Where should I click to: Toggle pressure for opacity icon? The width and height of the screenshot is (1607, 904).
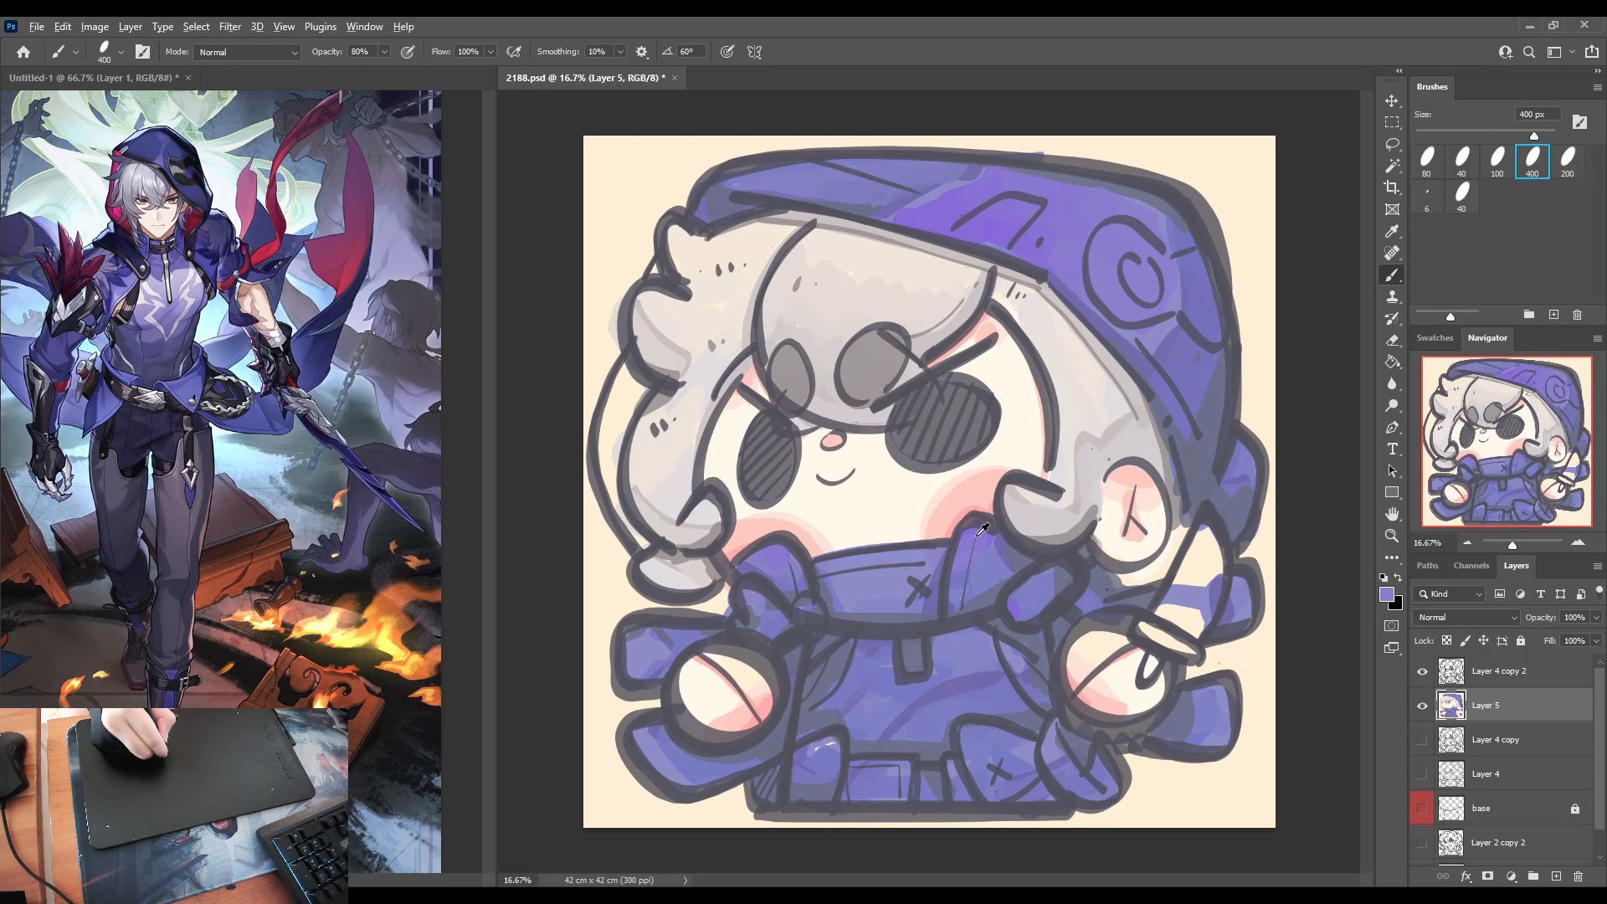coord(408,52)
